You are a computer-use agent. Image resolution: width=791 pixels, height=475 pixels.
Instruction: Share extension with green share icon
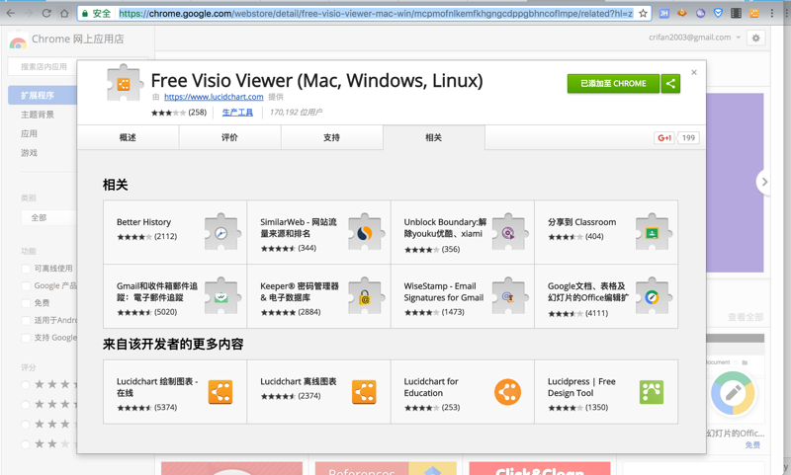point(670,84)
